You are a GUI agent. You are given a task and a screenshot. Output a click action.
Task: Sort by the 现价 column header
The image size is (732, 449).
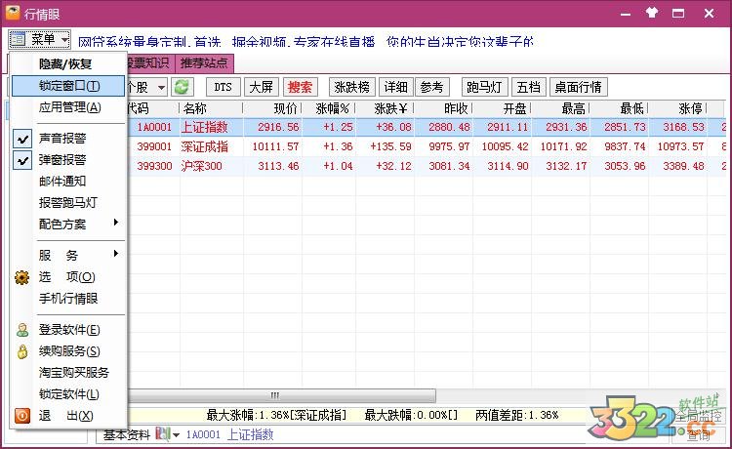pyautogui.click(x=272, y=108)
